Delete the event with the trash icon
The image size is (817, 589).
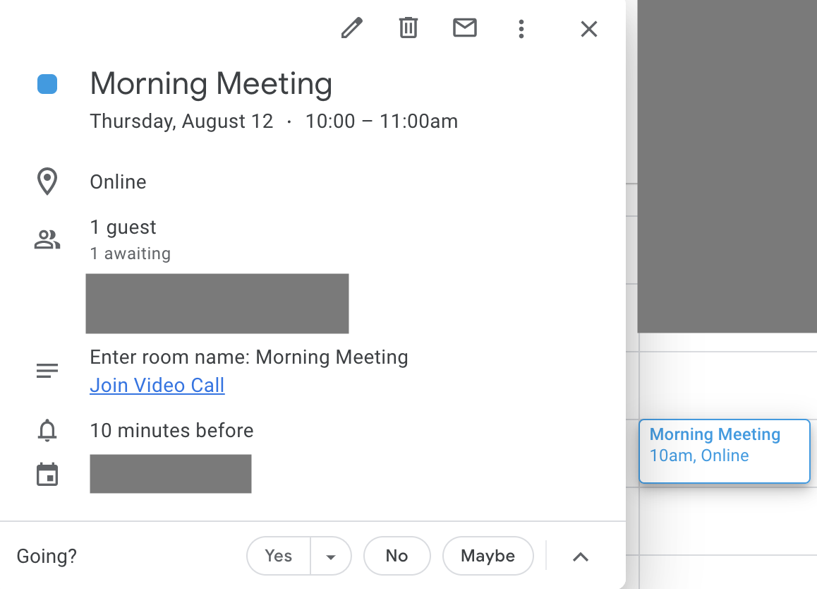(408, 28)
